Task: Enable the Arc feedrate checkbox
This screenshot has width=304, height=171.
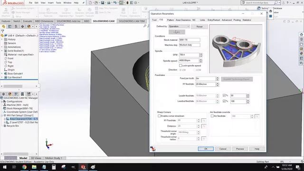Action: (212, 116)
